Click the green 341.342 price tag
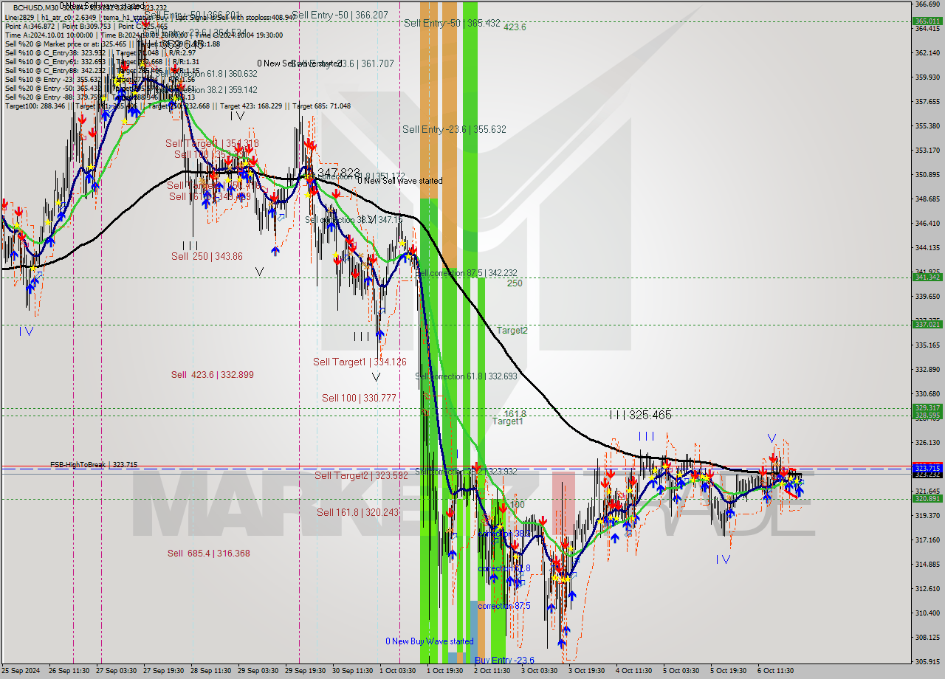 (x=927, y=278)
